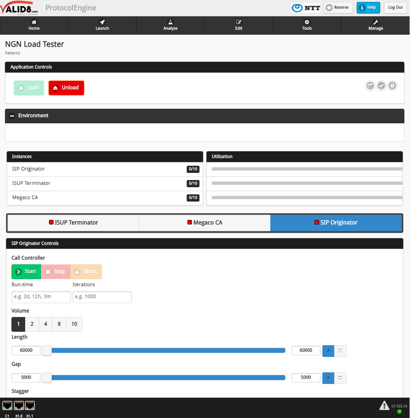
Task: Set Volume to 1
Action: click(18, 324)
